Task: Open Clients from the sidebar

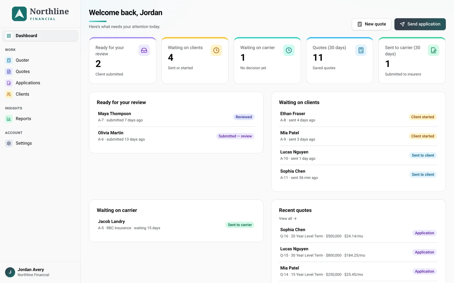Action: [x=40, y=94]
